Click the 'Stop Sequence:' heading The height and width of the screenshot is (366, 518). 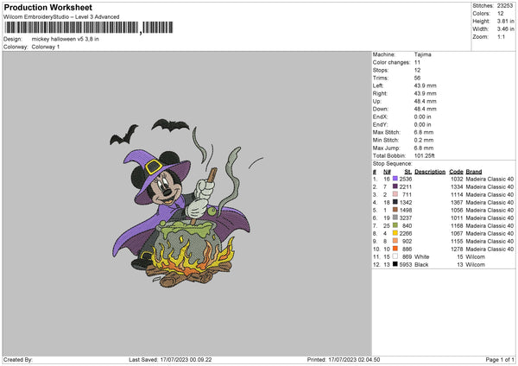click(x=393, y=163)
